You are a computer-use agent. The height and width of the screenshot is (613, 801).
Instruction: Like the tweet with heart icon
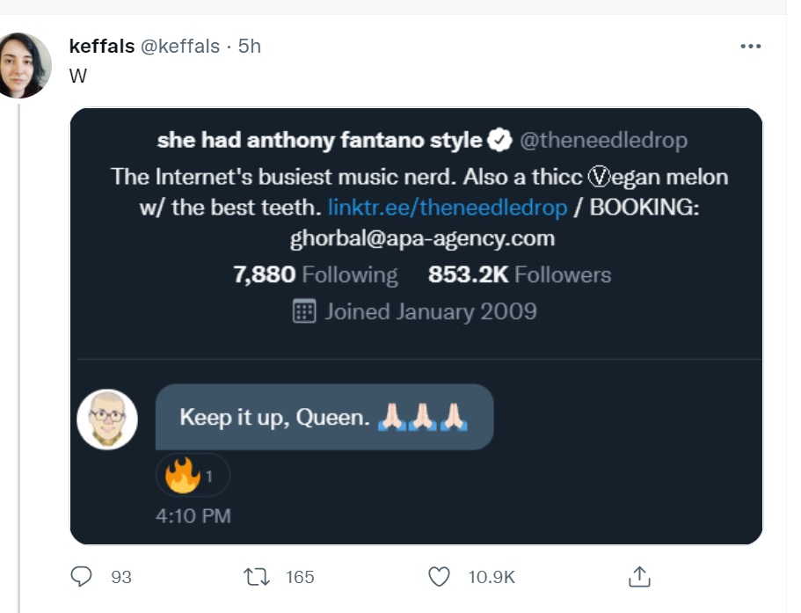click(439, 576)
